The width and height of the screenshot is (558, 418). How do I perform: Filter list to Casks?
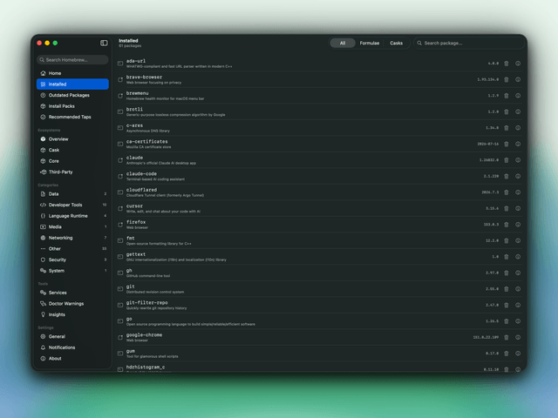pos(396,43)
